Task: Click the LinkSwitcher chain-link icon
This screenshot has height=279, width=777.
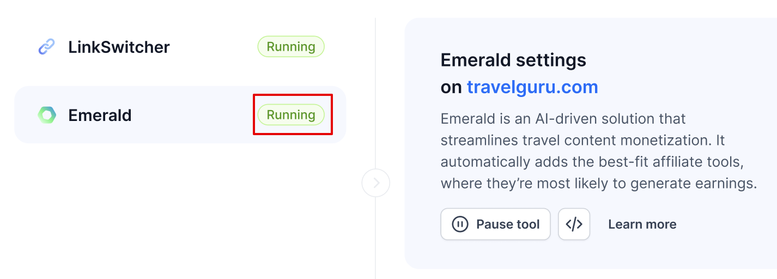Action: 47,47
